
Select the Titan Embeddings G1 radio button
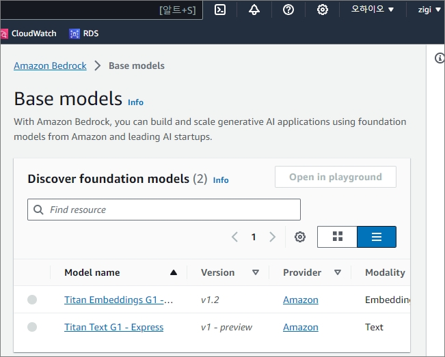pyautogui.click(x=32, y=300)
